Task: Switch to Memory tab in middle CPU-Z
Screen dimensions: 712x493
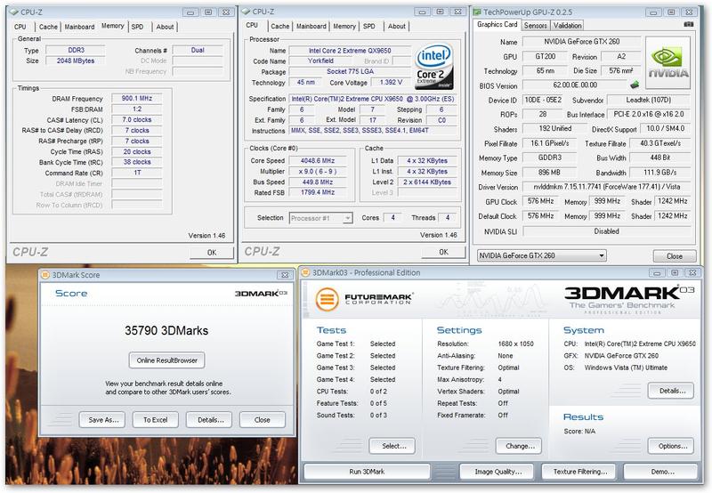Action: click(344, 27)
